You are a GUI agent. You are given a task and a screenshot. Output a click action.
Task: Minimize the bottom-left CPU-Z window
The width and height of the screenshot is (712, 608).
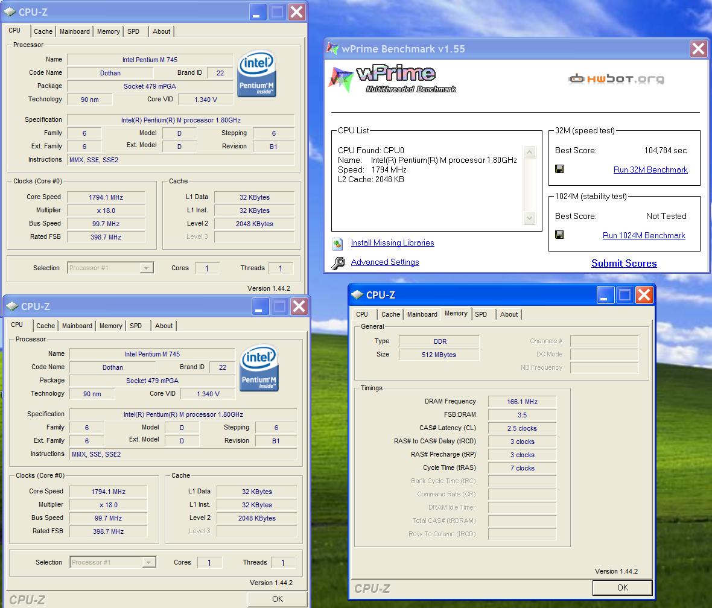tap(260, 306)
